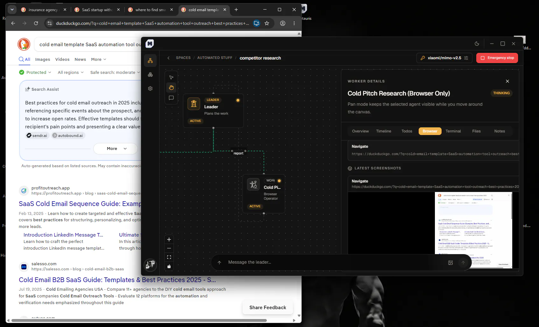Attach an image to the leader message
Image resolution: width=539 pixels, height=327 pixels.
450,263
